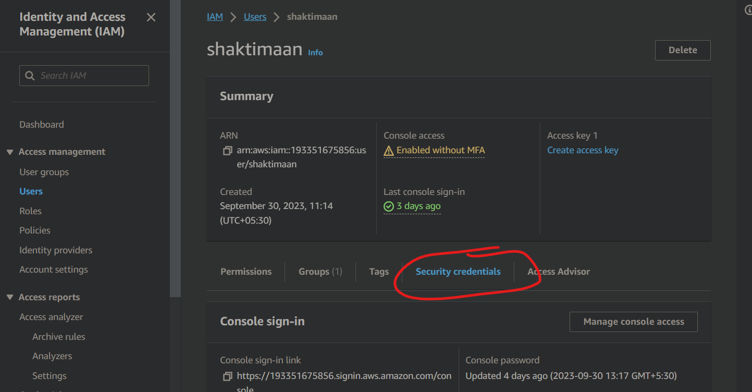Open Dashboard in the sidebar
This screenshot has height=392, width=752.
tap(42, 125)
